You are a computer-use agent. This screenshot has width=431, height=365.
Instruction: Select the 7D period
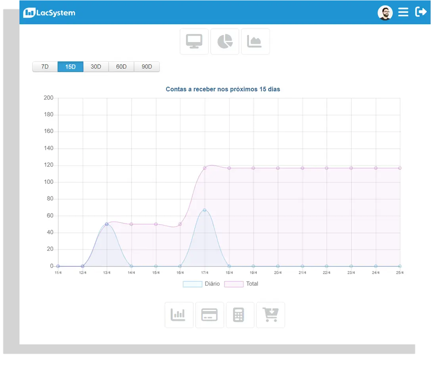point(45,67)
